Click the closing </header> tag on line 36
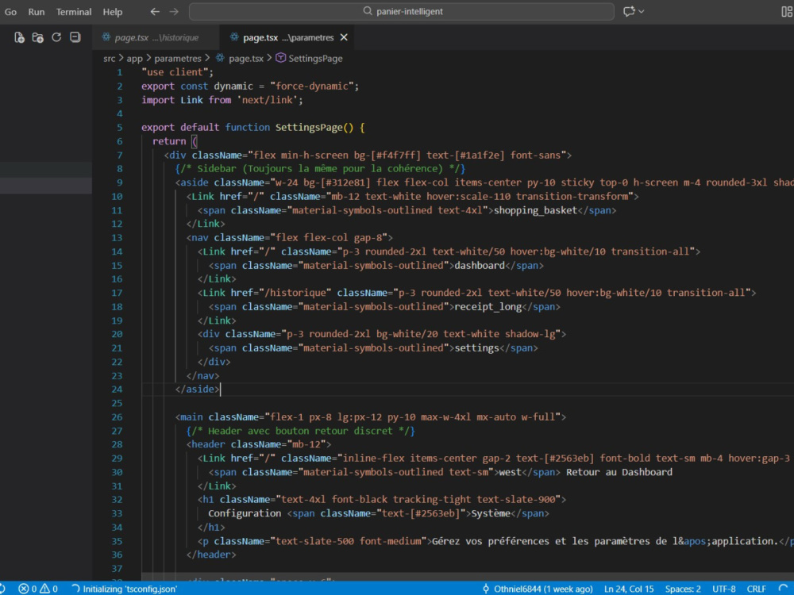 211,555
